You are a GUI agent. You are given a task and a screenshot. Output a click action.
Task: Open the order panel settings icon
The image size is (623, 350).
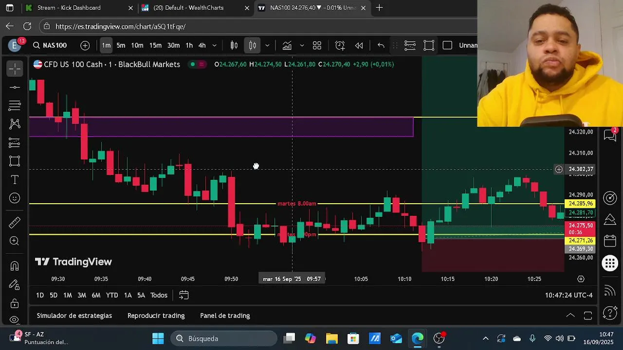[410, 45]
